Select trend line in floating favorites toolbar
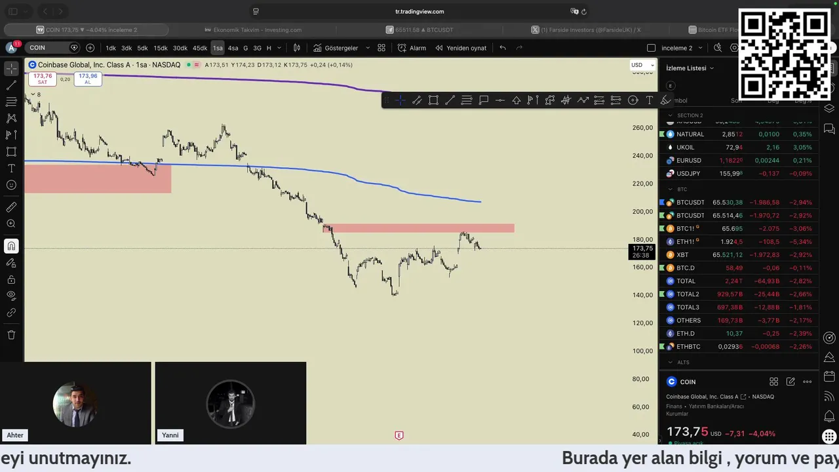Viewport: 839px width, 472px height. pos(450,100)
